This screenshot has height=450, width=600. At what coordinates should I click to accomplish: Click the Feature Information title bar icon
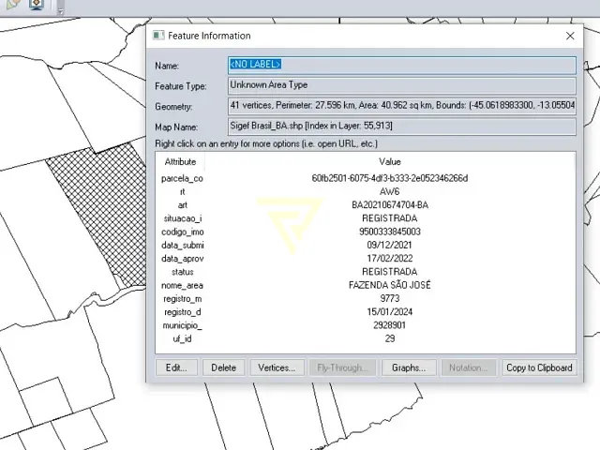click(158, 36)
